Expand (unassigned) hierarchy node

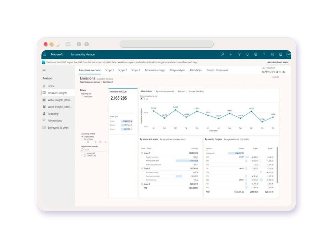point(82,153)
